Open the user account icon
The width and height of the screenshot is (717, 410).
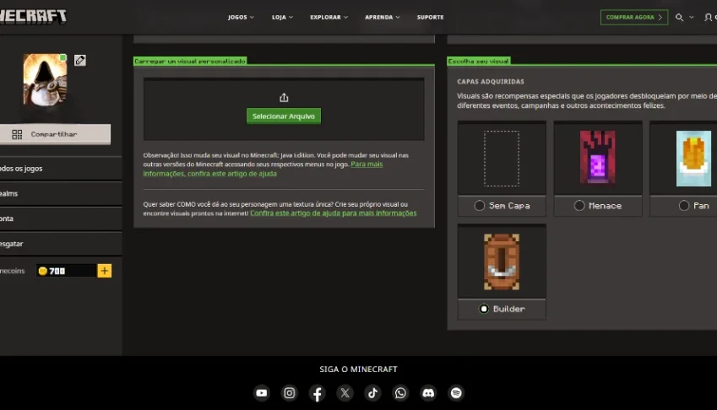pos(709,18)
